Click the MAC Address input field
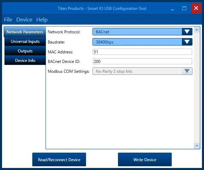Screen dimensions: 204x170 pyautogui.click(x=142, y=52)
